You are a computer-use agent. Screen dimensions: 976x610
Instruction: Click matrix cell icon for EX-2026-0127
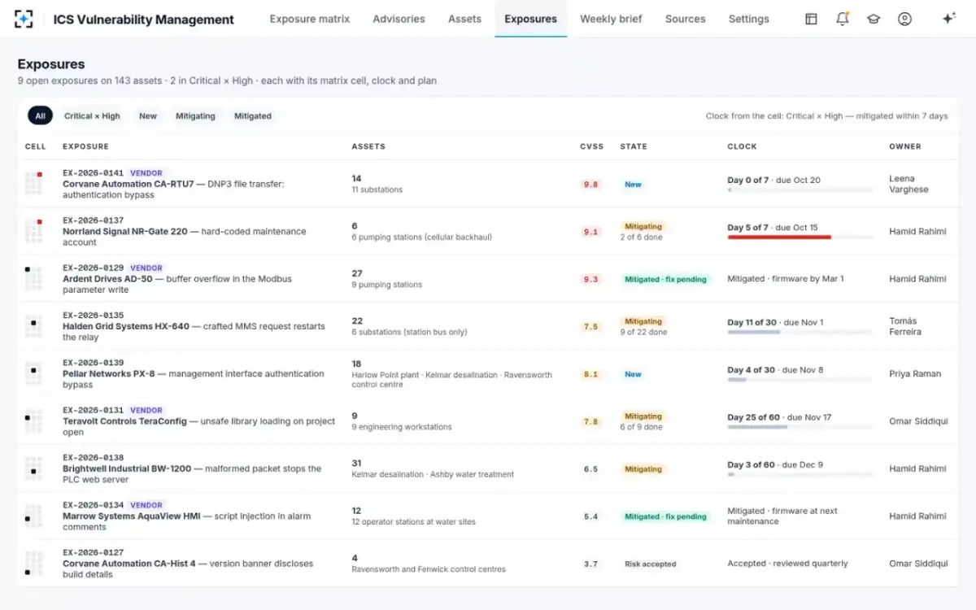click(x=33, y=564)
